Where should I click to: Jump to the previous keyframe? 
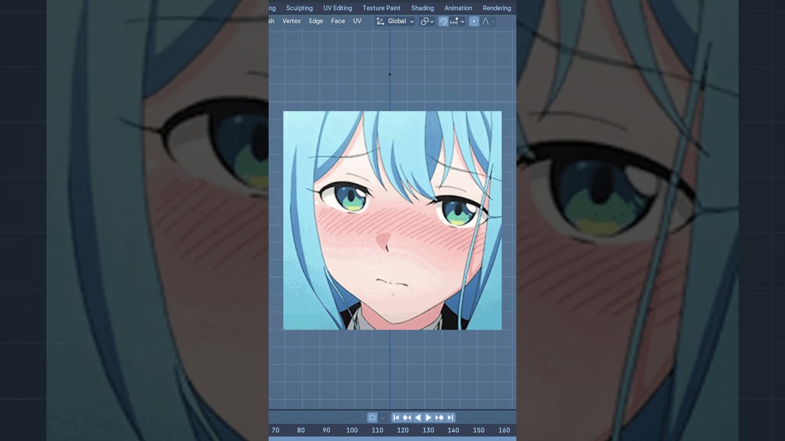[407, 417]
